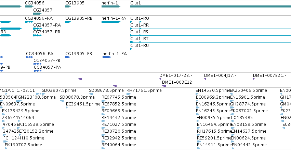Click SD08678.3prime EST label
Screen dimensions: 291x150
77,97
